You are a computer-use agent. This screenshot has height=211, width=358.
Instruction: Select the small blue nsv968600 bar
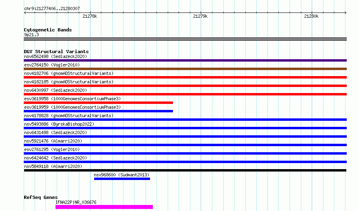[122, 179]
